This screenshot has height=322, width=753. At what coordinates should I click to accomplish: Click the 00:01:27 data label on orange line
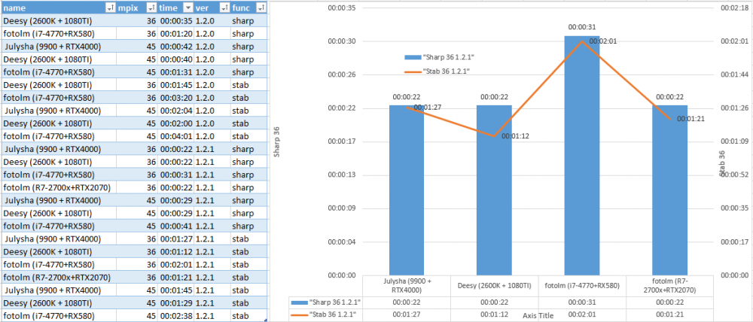coord(428,108)
